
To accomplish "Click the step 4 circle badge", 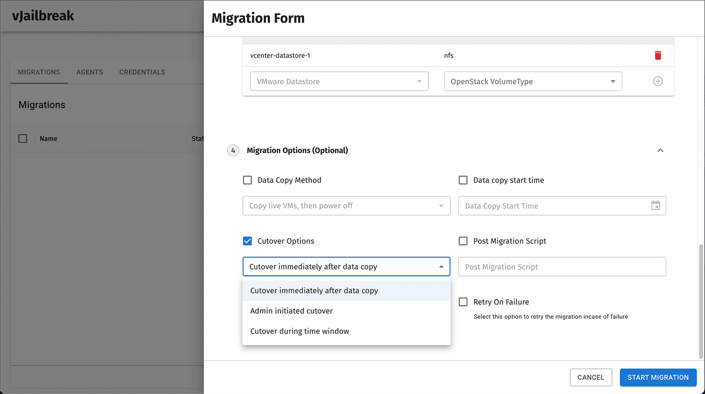I will (x=233, y=150).
